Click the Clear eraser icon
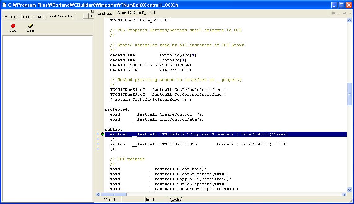The image size is (354, 204). click(x=30, y=26)
